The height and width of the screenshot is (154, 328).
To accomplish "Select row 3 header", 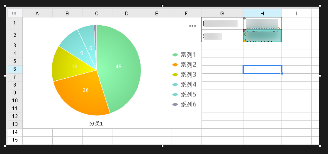I will pos(15,46).
